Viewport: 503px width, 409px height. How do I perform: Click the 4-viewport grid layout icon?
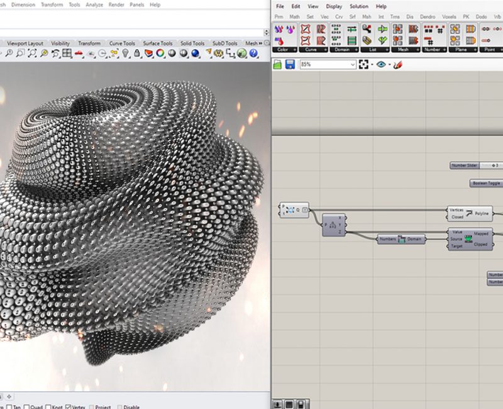[67, 53]
